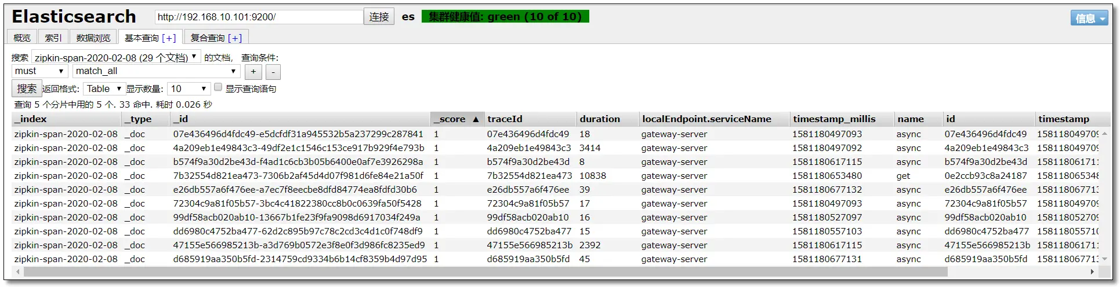The image size is (1120, 287).
Task: Click the horizontal scrollbar right arrow
Action: 1093,271
